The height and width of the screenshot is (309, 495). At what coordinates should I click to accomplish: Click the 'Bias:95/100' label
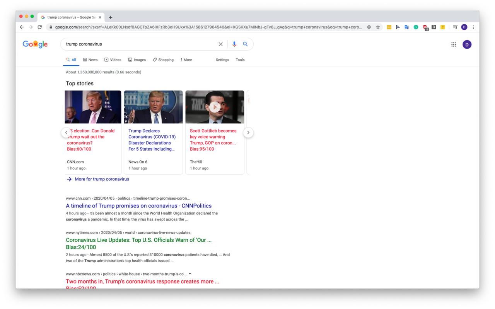202,149
